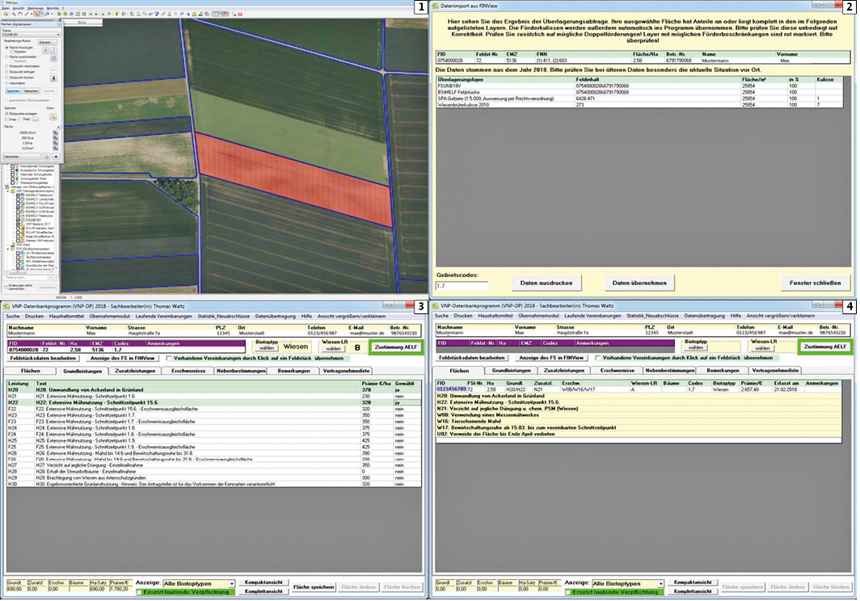Open Übernahmemodul menu in Grundleistungen window
This screenshot has width=860, height=601.
pyautogui.click(x=110, y=317)
